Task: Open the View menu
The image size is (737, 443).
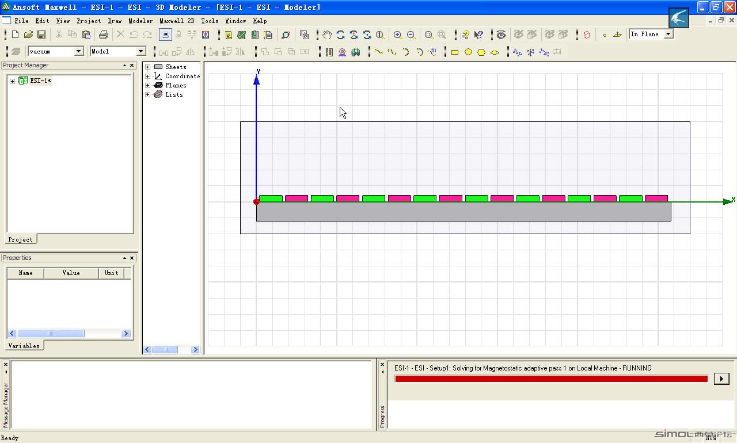Action: pos(63,21)
